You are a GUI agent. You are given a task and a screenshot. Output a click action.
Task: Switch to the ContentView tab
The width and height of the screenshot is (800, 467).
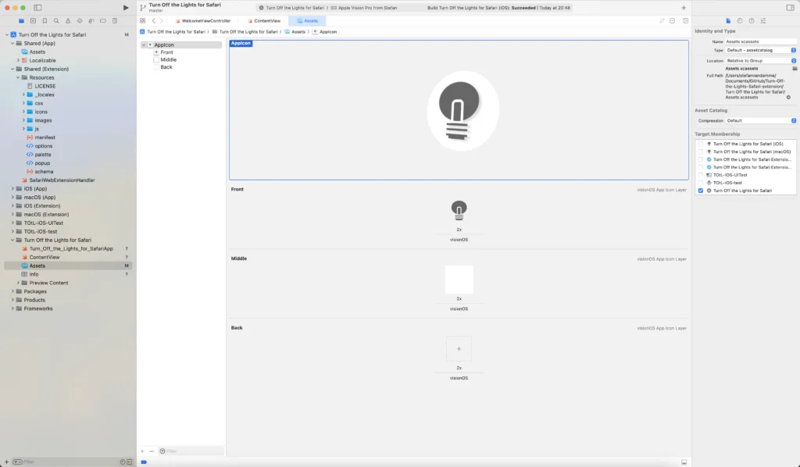[x=267, y=20]
